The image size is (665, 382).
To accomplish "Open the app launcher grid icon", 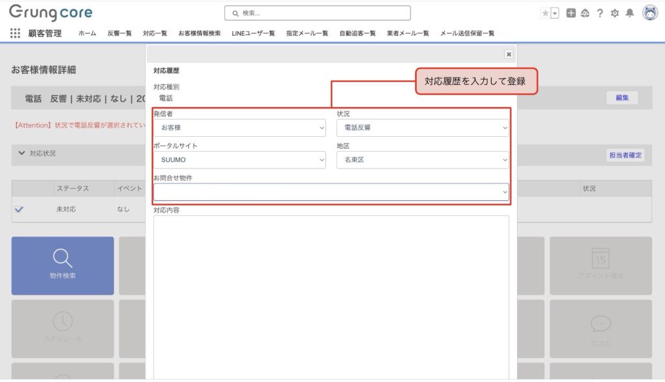I will (15, 33).
